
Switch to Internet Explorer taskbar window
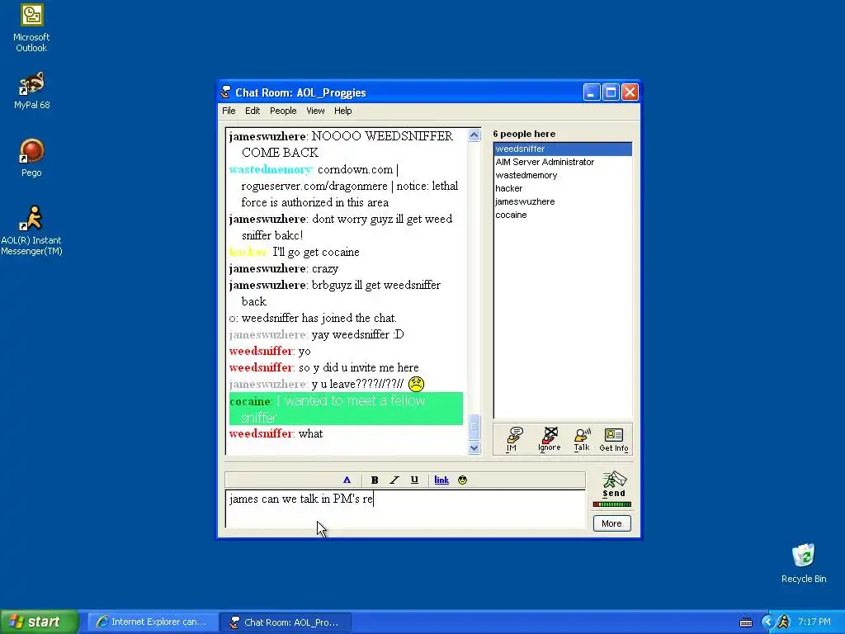pos(153,622)
